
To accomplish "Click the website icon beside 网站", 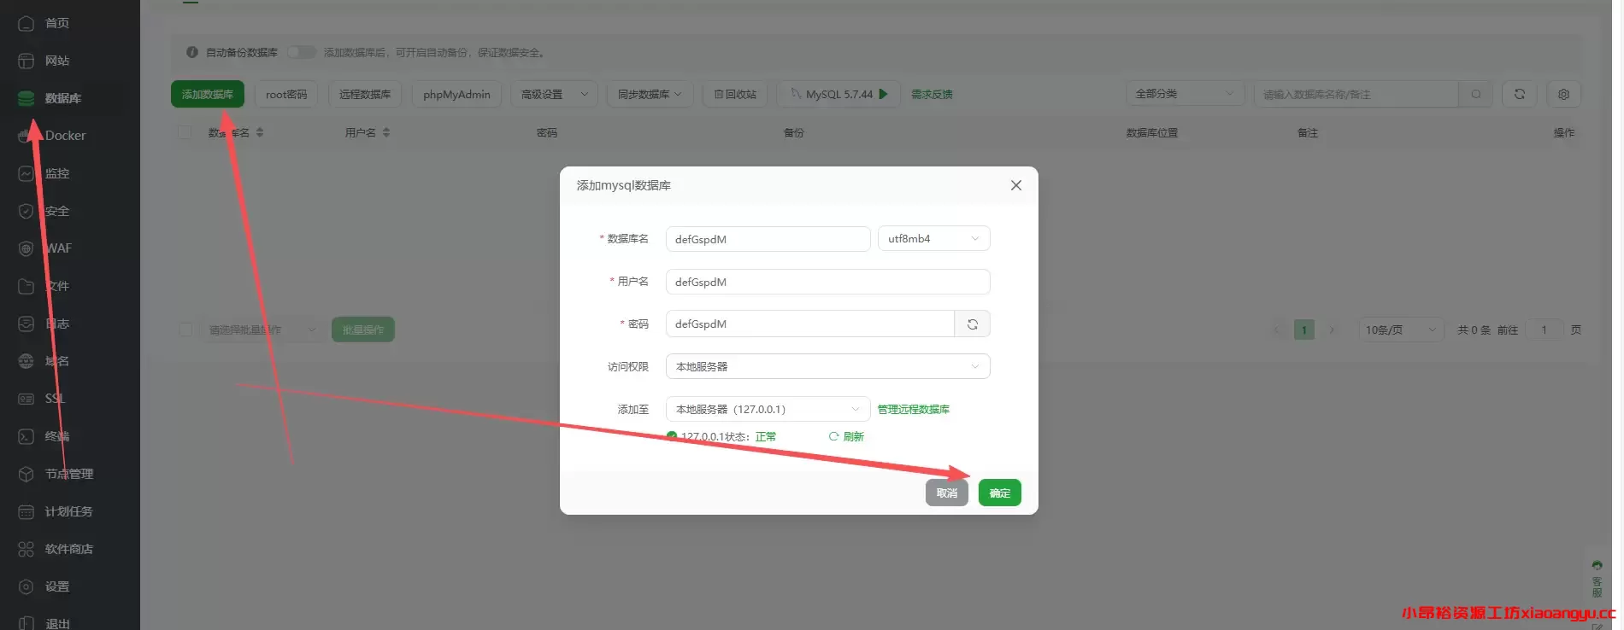I will 26,61.
